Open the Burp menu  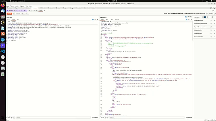(x=7, y=6)
